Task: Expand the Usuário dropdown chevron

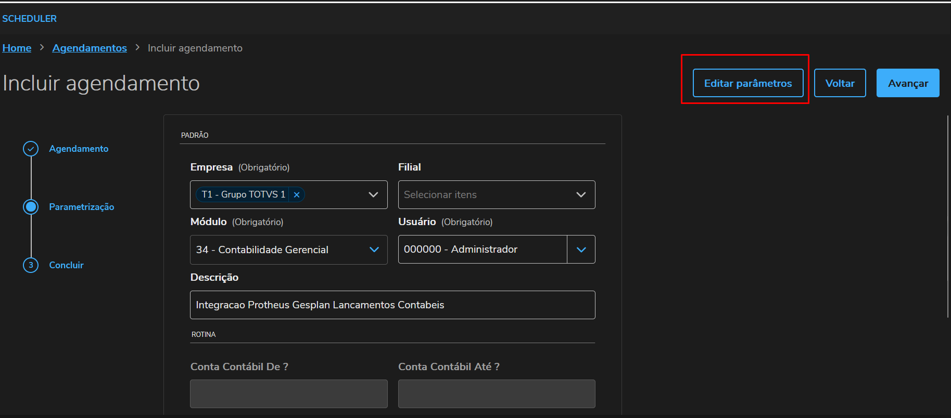Action: [581, 250]
